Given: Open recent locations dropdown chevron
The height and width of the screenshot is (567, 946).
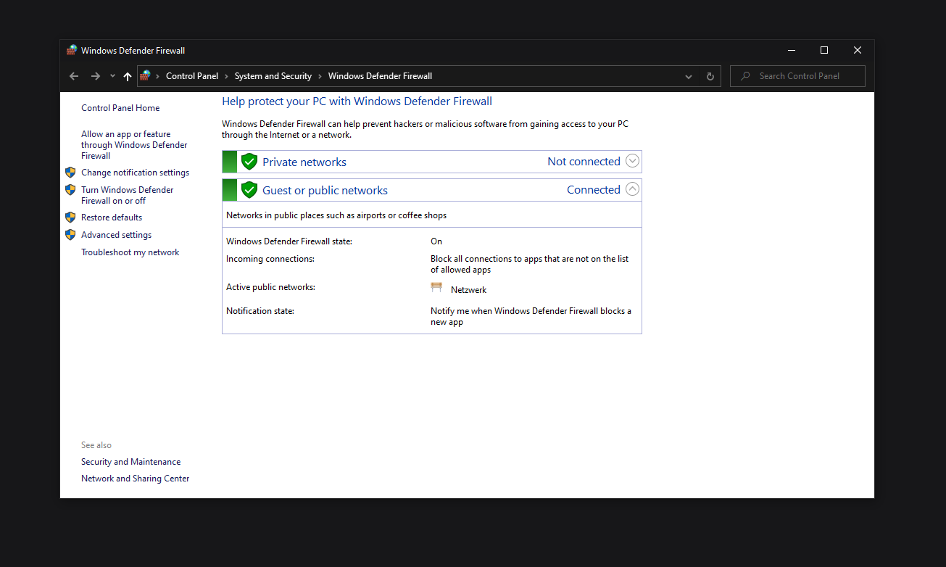Looking at the screenshot, I should coord(112,76).
